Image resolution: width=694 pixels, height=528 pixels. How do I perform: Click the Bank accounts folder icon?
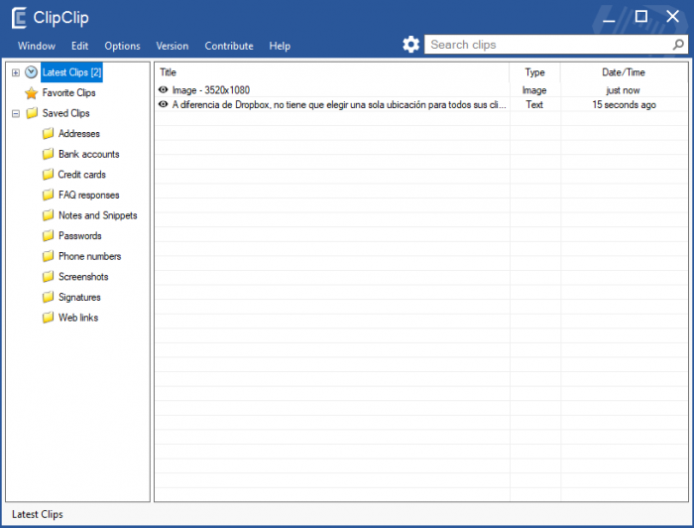(48, 154)
